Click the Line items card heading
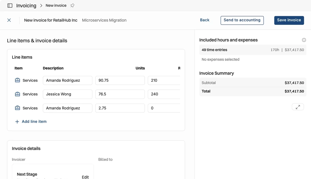Viewport: 311px width, 179px height. point(22,57)
